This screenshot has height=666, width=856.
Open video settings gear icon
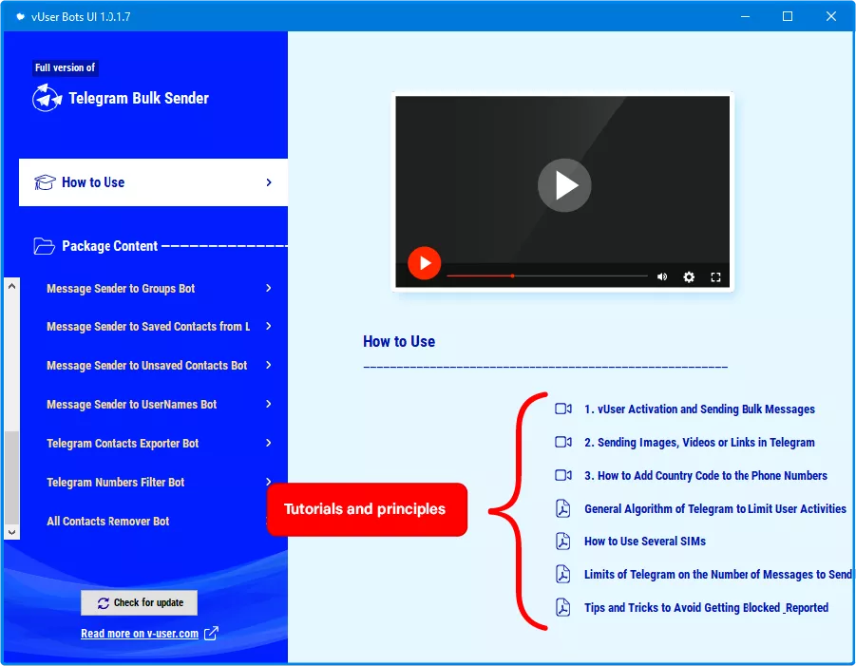[x=689, y=276]
